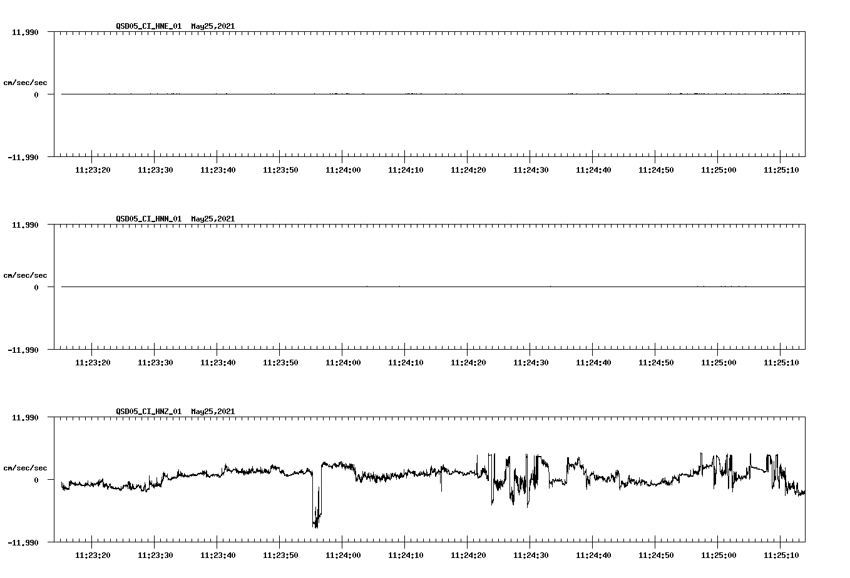Click the cm/sec/sec unit label on top plot
The height and width of the screenshot is (578, 850).
tap(26, 81)
